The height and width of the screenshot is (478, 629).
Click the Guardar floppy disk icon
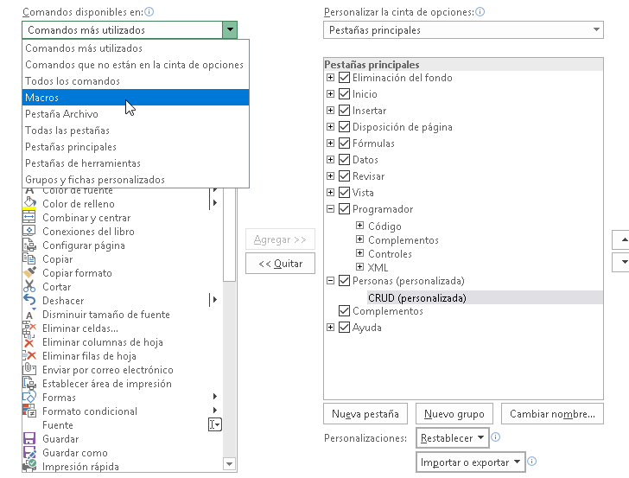(x=29, y=438)
